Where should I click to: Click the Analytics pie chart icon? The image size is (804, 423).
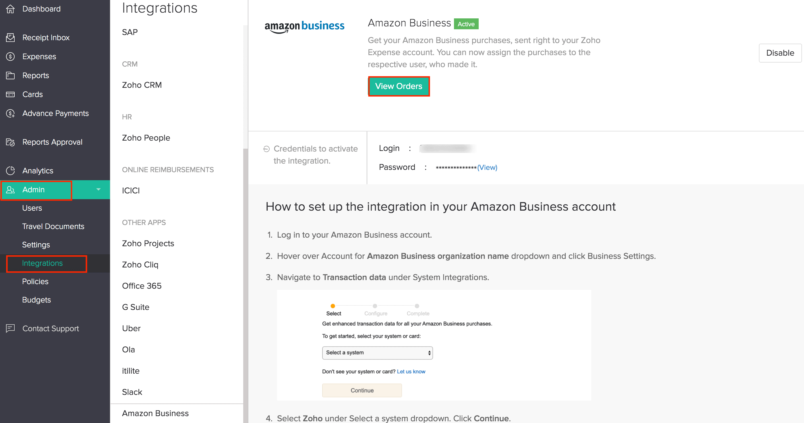[x=10, y=171]
